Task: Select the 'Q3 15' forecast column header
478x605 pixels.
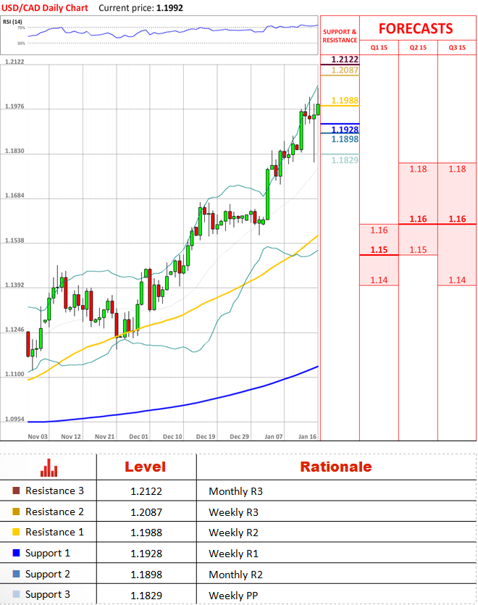Action: tap(457, 48)
